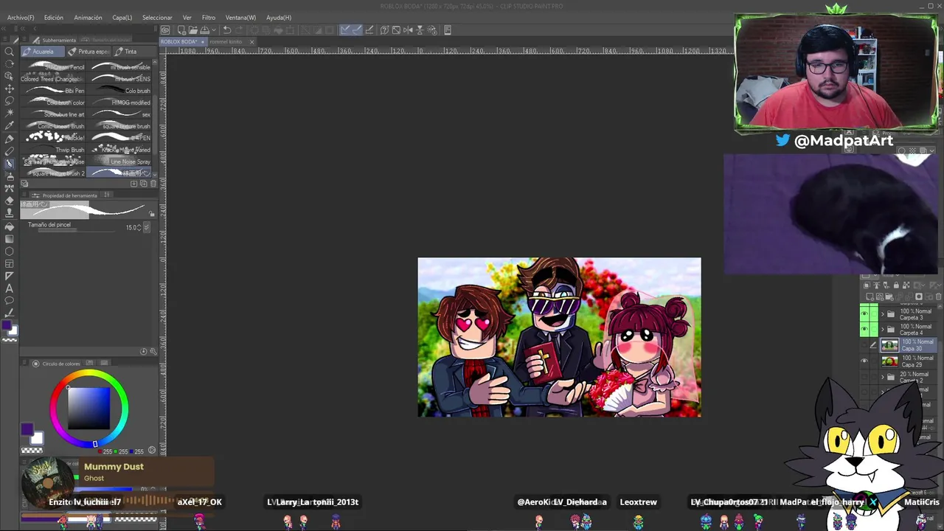Click the Flip horizontal toolbar icon
Screen dimensions: 944x531
coord(409,30)
